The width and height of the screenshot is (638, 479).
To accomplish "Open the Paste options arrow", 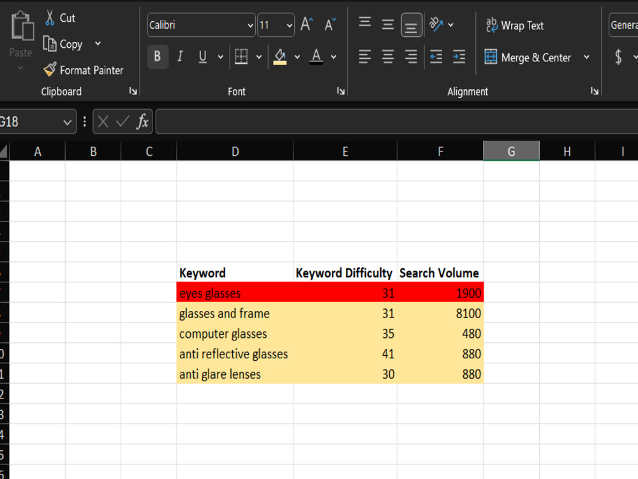I will (20, 68).
